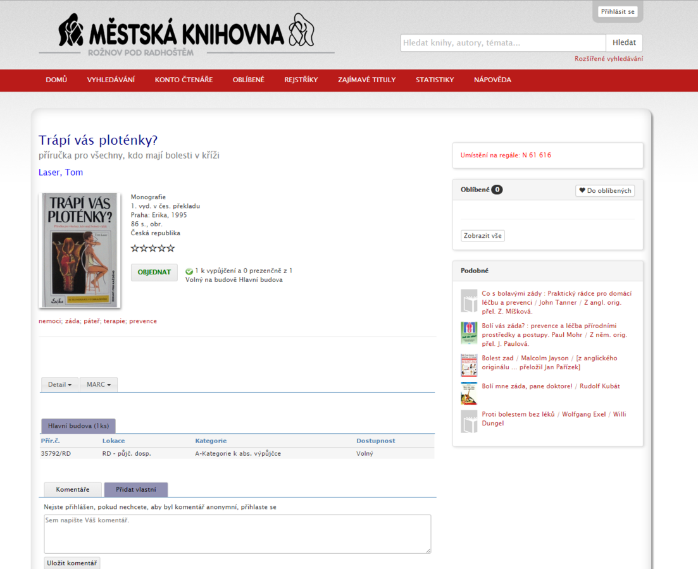Switch to the Komentáře tab
The image size is (698, 569).
pos(73,489)
